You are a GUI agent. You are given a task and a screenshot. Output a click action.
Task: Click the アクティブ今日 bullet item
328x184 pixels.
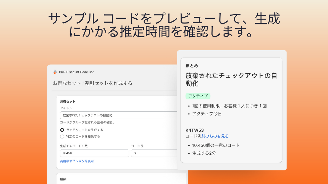pyautogui.click(x=207, y=114)
